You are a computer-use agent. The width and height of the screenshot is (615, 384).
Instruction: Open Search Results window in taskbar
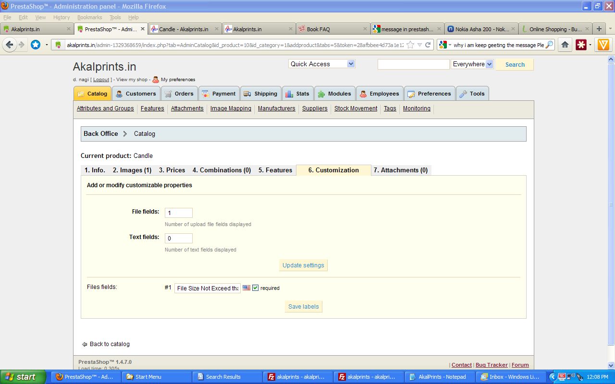click(x=227, y=377)
